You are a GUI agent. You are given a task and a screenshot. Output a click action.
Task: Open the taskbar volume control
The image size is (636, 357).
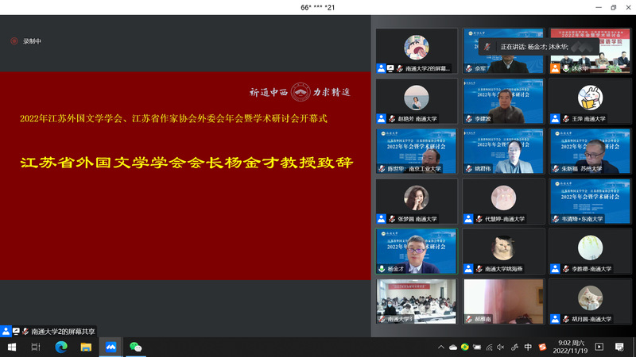[502, 347]
